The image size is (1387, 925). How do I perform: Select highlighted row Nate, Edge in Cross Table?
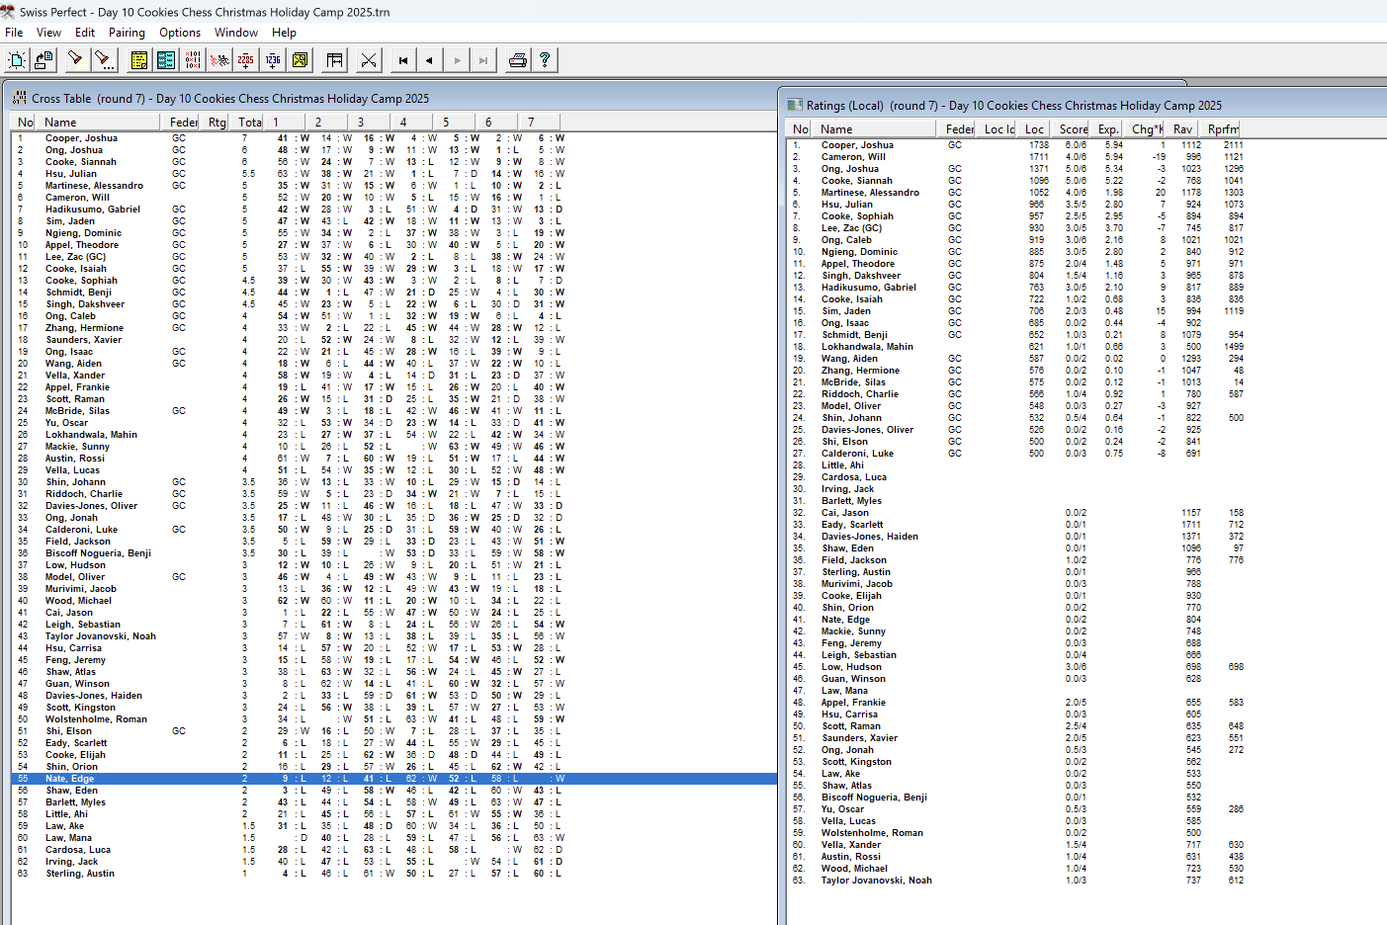pyautogui.click(x=393, y=779)
